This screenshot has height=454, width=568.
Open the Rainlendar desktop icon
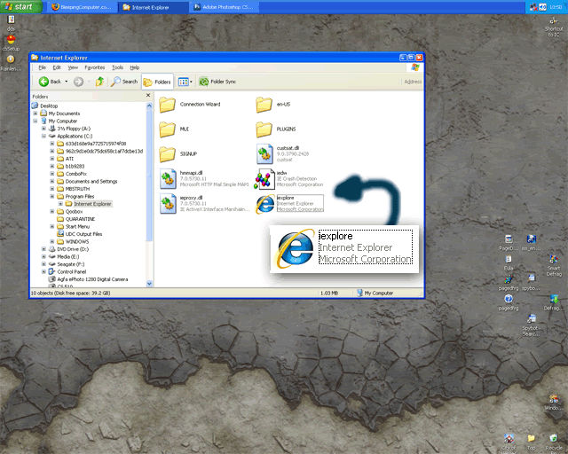click(x=11, y=63)
